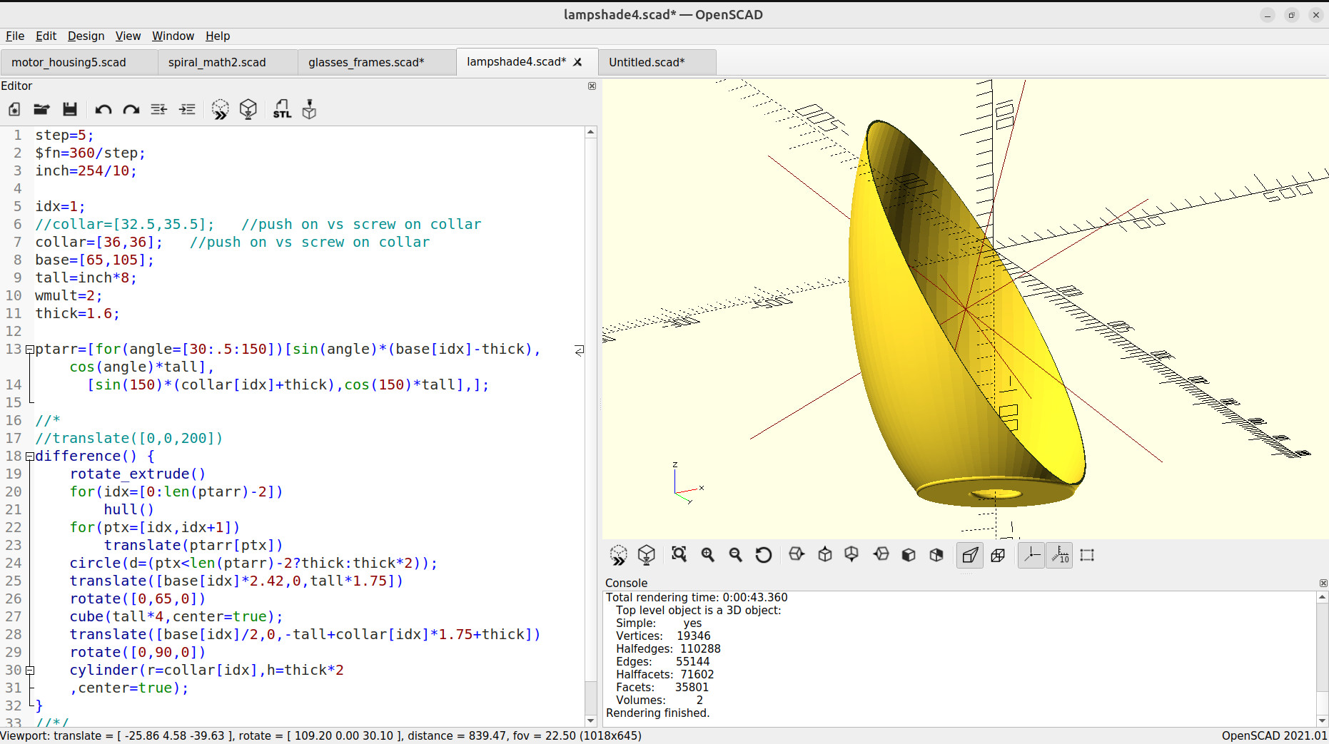Screen dimensions: 1329x744
Task: Toggle Show Scale Markers button
Action: point(1059,555)
